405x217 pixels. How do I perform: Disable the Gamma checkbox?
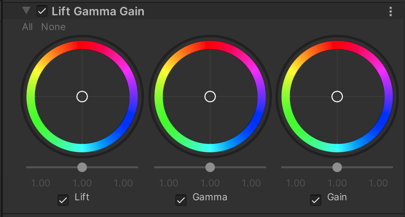click(x=181, y=200)
